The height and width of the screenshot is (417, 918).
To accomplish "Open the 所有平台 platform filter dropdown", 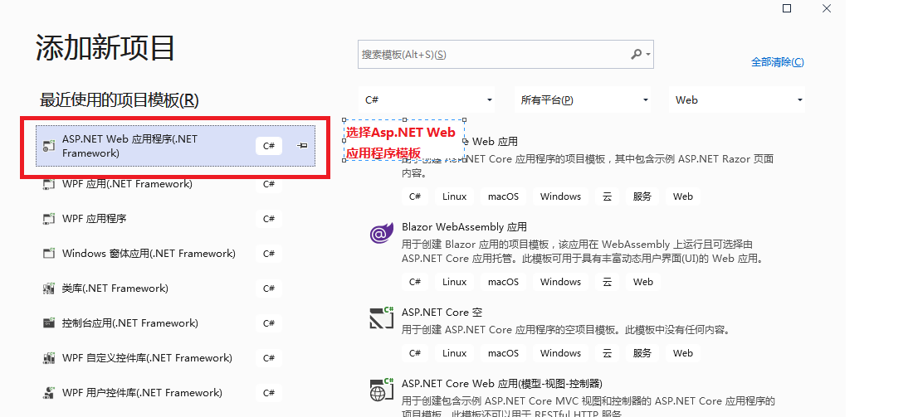I will [x=583, y=100].
